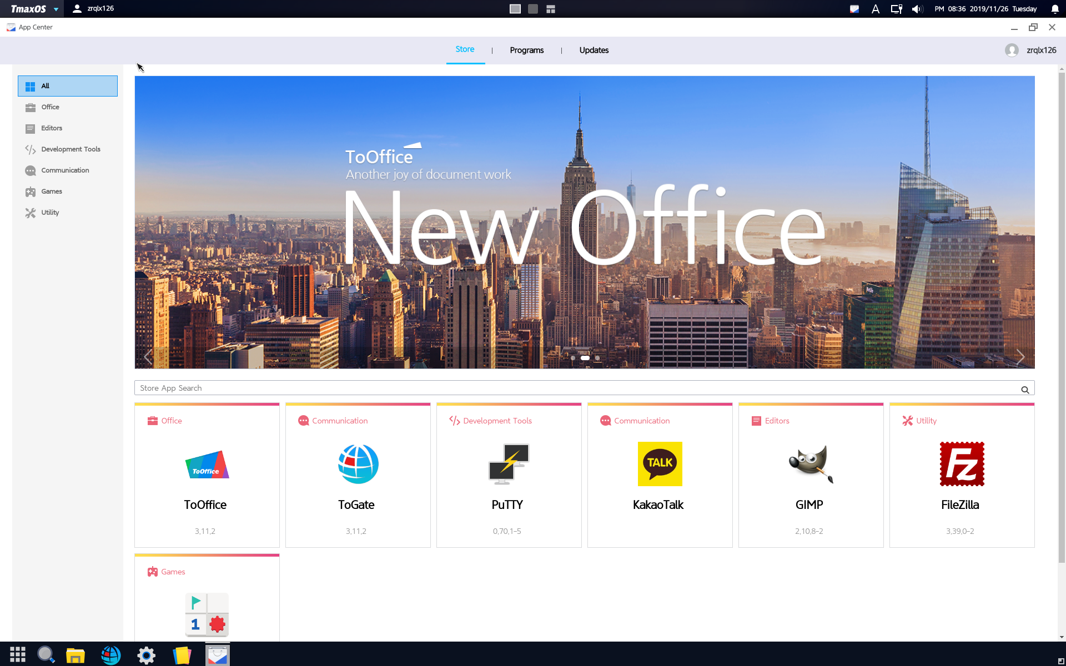Image resolution: width=1066 pixels, height=666 pixels.
Task: Select the first workspace layout icon
Action: pyautogui.click(x=515, y=9)
